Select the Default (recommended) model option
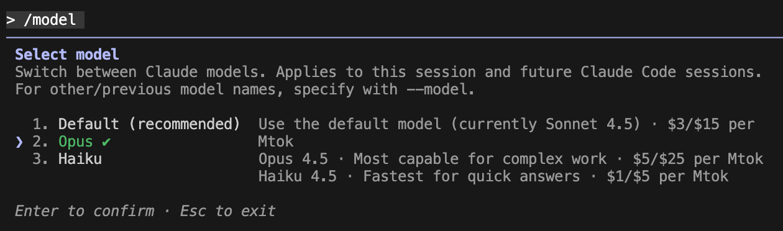This screenshot has height=231, width=783. click(149, 124)
